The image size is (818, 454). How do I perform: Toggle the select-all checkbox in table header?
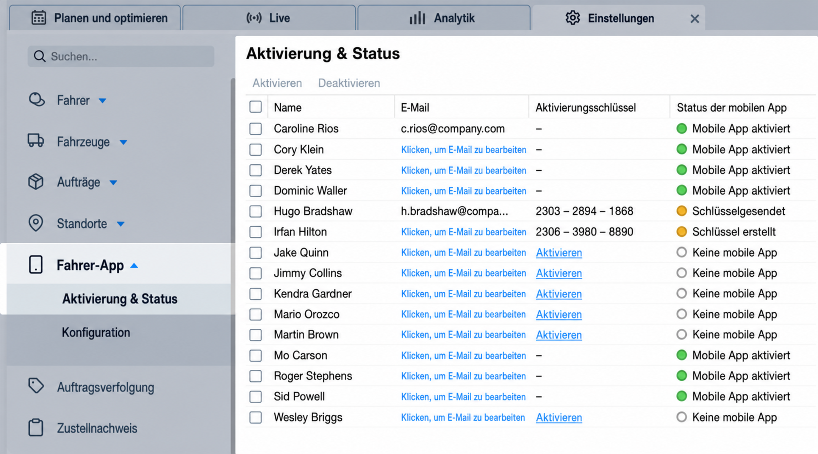pyautogui.click(x=255, y=107)
